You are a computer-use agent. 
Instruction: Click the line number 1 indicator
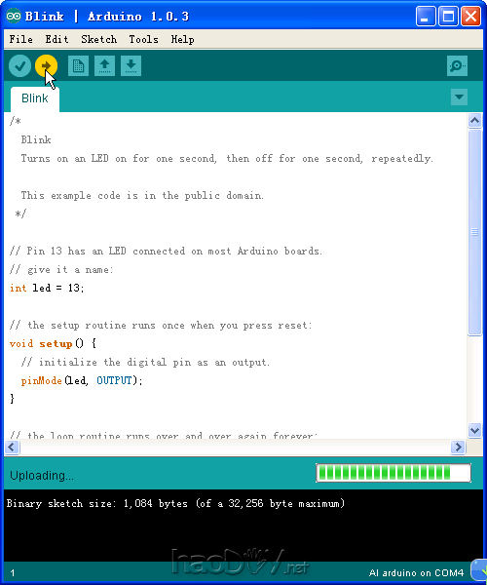[x=13, y=573]
